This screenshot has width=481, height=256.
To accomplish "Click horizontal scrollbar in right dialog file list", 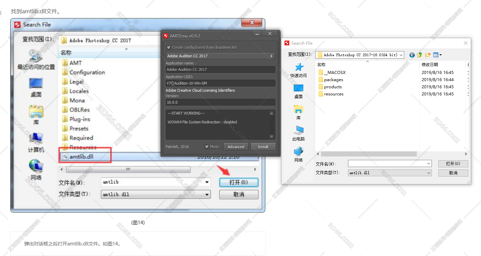I will 368,154.
